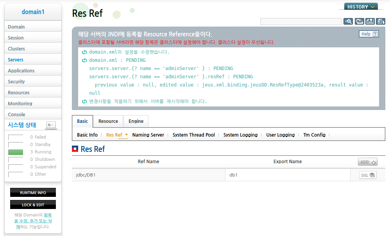Click the red-blue square icon beside Res Ref heading
This screenshot has width=390, height=236.
click(x=75, y=149)
